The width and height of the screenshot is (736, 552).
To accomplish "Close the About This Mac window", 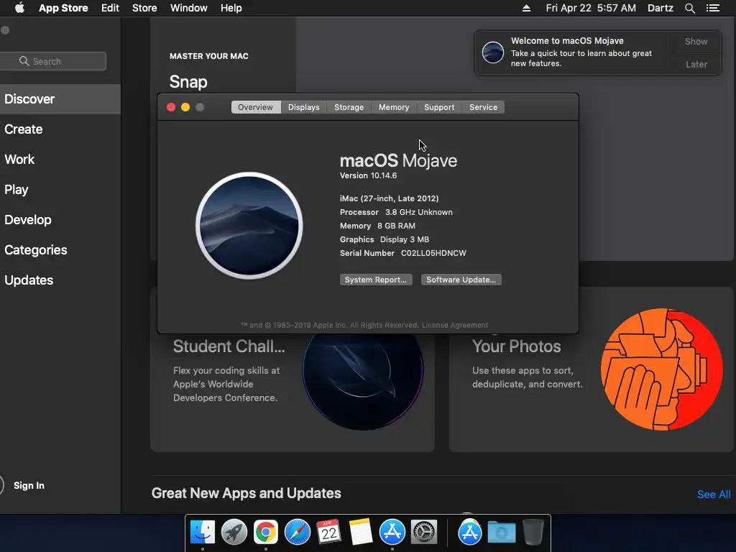I will [x=171, y=108].
